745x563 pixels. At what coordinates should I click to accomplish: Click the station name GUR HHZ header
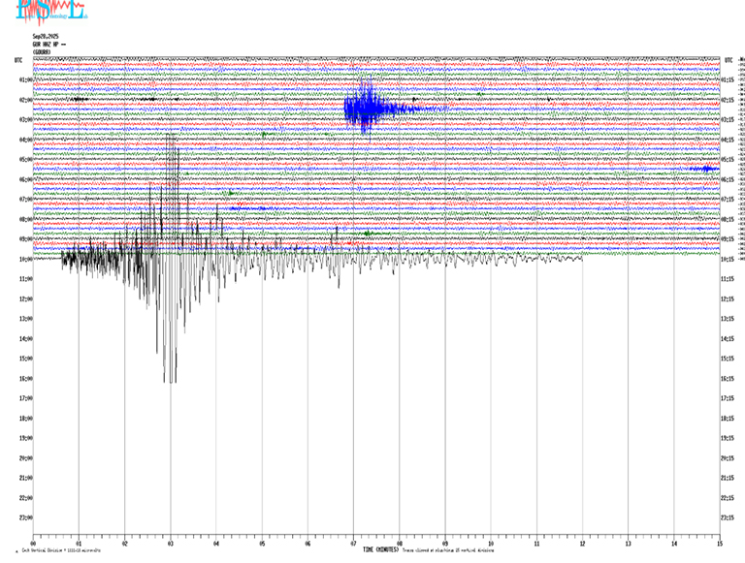point(47,44)
